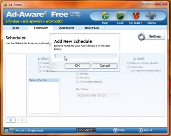Select the Monthly radio button
Image resolution: width=171 pixels, height=136 pixels.
pos(77,78)
